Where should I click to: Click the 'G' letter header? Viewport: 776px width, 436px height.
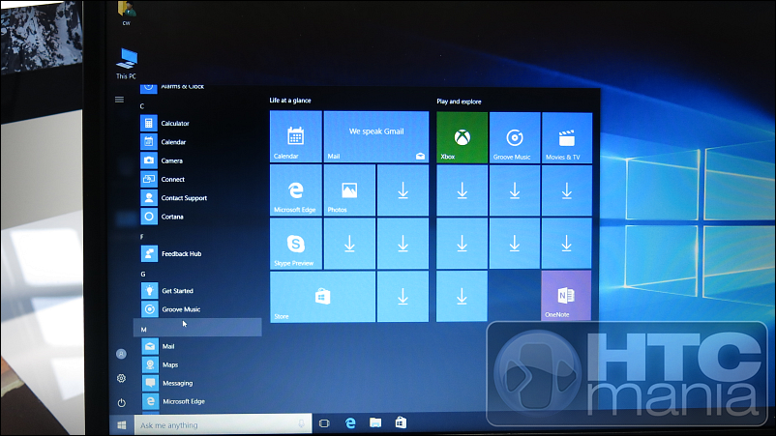click(x=143, y=274)
